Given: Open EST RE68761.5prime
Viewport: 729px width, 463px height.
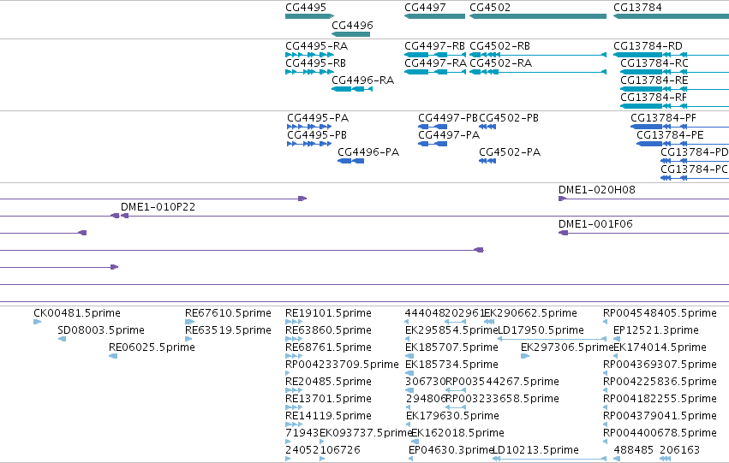Looking at the screenshot, I should (294, 356).
